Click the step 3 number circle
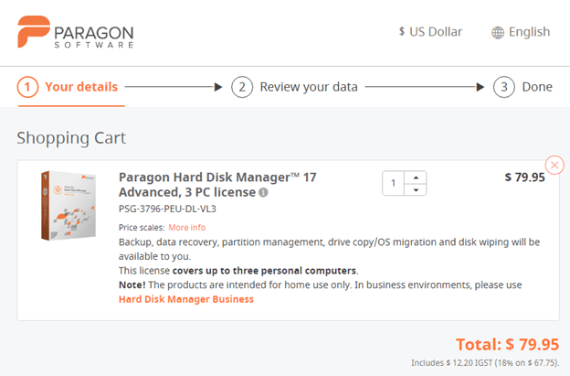Viewport: 570px width, 376px height. pos(503,87)
